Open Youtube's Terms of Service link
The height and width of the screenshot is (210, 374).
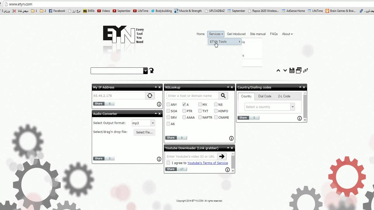click(207, 163)
